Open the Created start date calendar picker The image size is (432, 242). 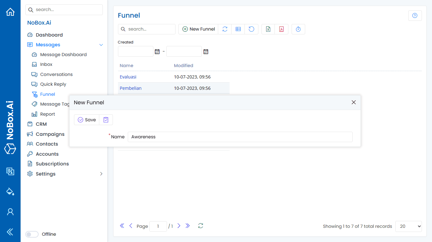(x=157, y=51)
